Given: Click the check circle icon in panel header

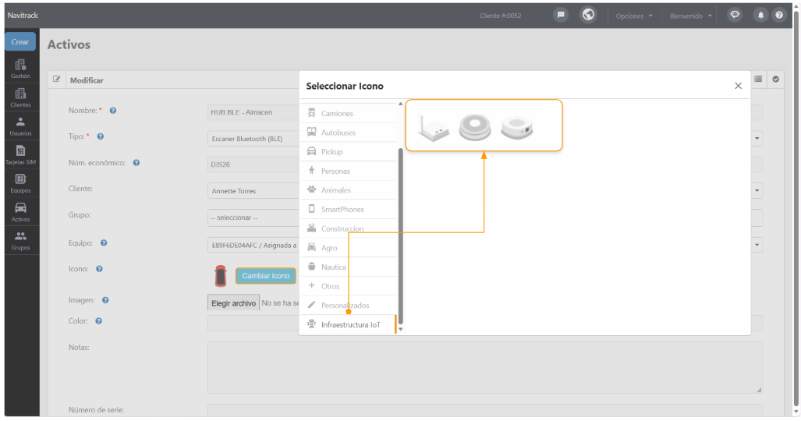Looking at the screenshot, I should pyautogui.click(x=775, y=80).
